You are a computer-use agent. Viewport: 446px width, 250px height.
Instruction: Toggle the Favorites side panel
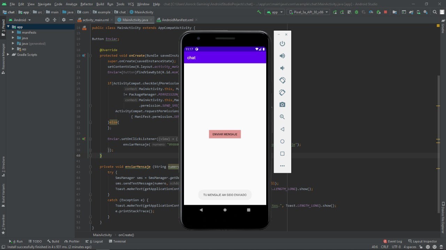point(3,224)
